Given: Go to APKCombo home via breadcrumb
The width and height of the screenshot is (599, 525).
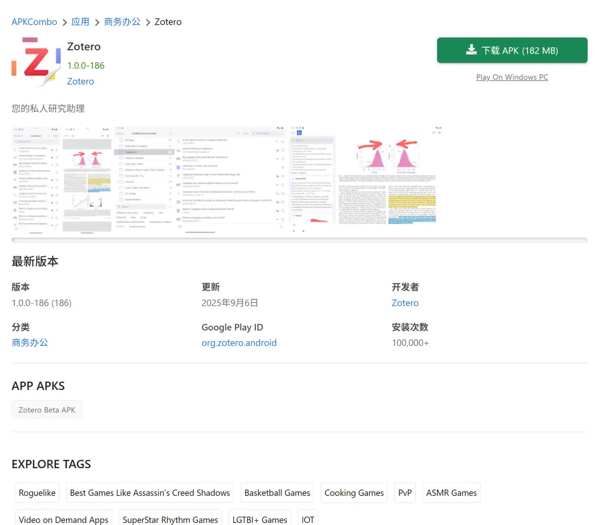Looking at the screenshot, I should pyautogui.click(x=34, y=21).
